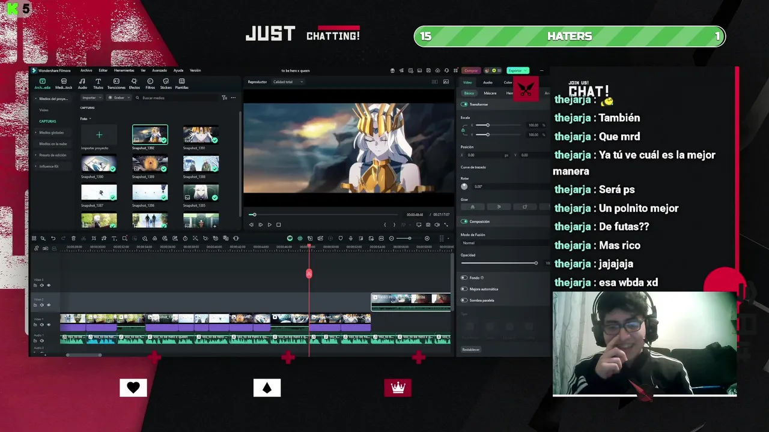Screen dimensions: 769x432
Task: Open the Transiciones panel
Action: [x=116, y=84]
